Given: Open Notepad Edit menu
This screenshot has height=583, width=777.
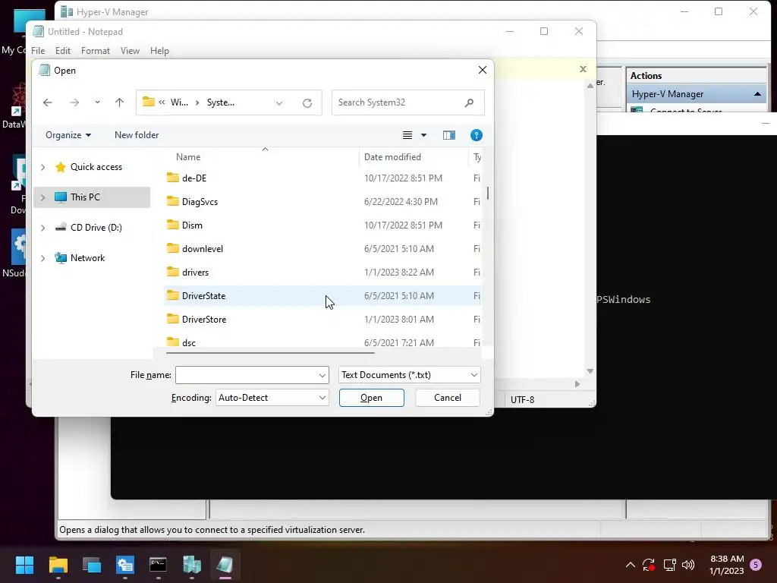Looking at the screenshot, I should point(63,51).
